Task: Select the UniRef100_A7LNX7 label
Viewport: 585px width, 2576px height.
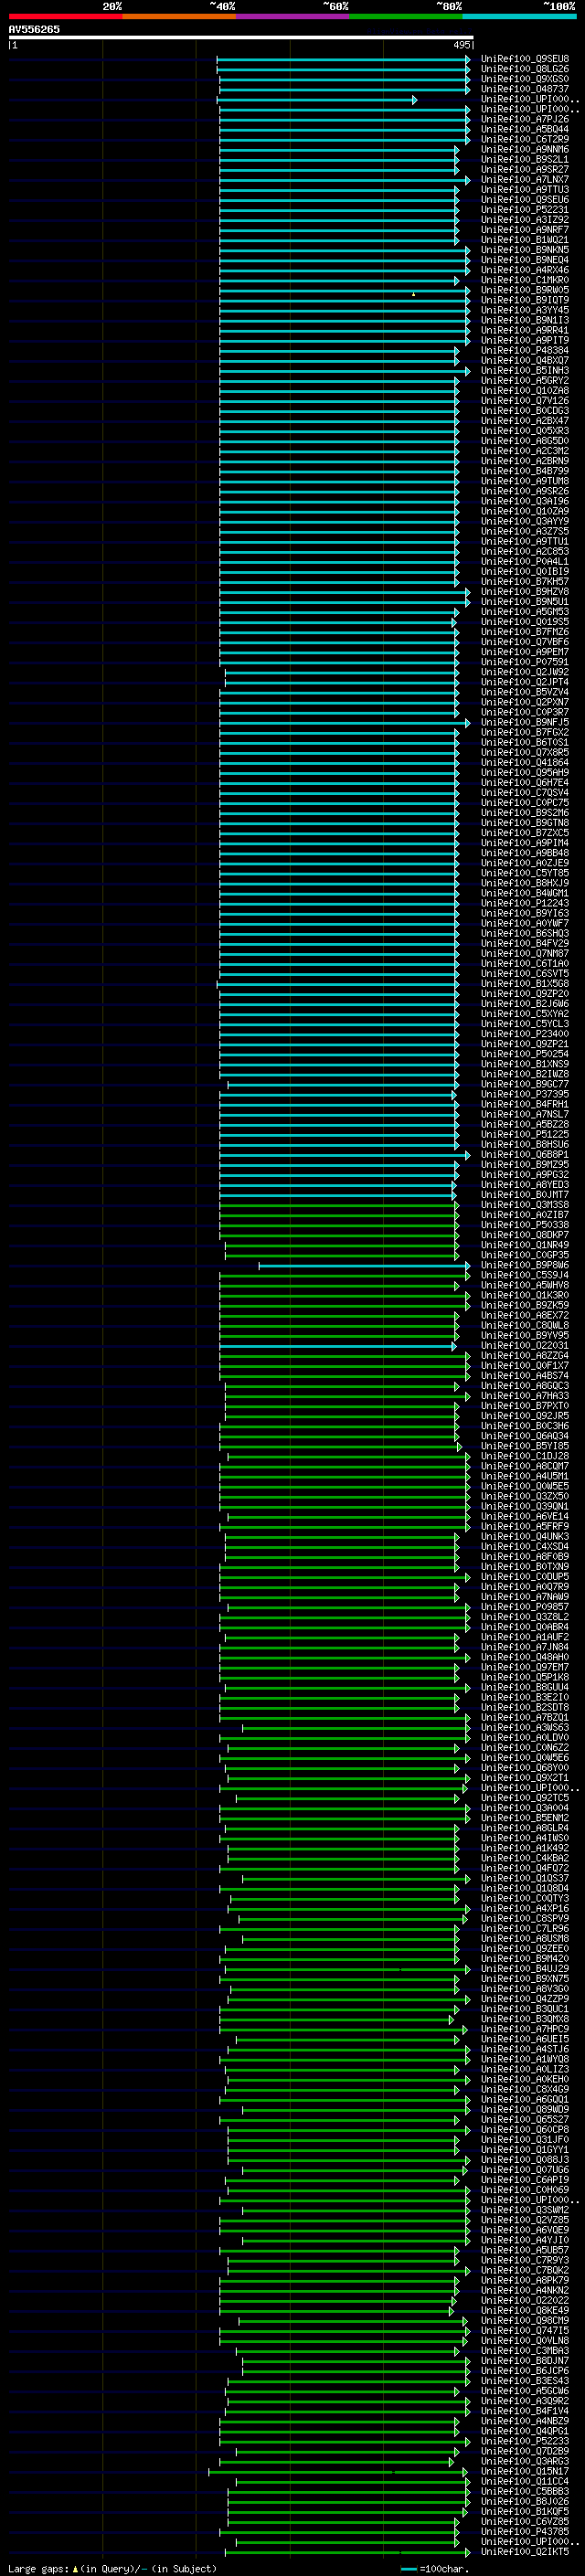Action: point(525,180)
